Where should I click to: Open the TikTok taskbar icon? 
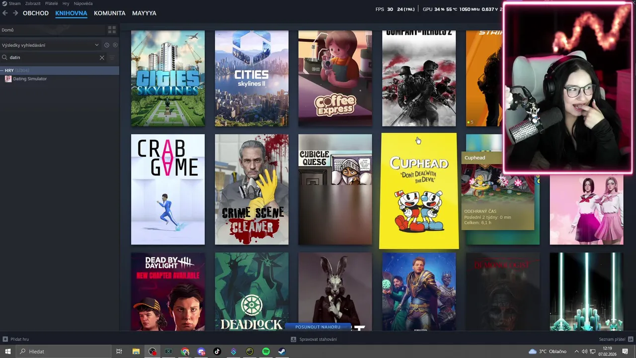coord(217,352)
